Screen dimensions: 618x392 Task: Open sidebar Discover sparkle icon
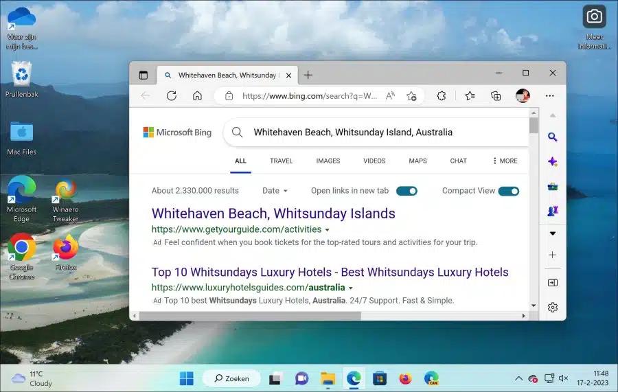click(x=553, y=161)
